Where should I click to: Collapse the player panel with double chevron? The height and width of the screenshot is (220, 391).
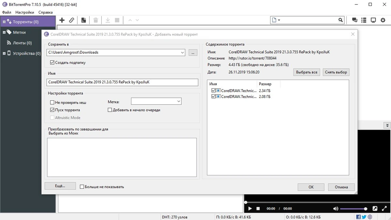pos(387,125)
